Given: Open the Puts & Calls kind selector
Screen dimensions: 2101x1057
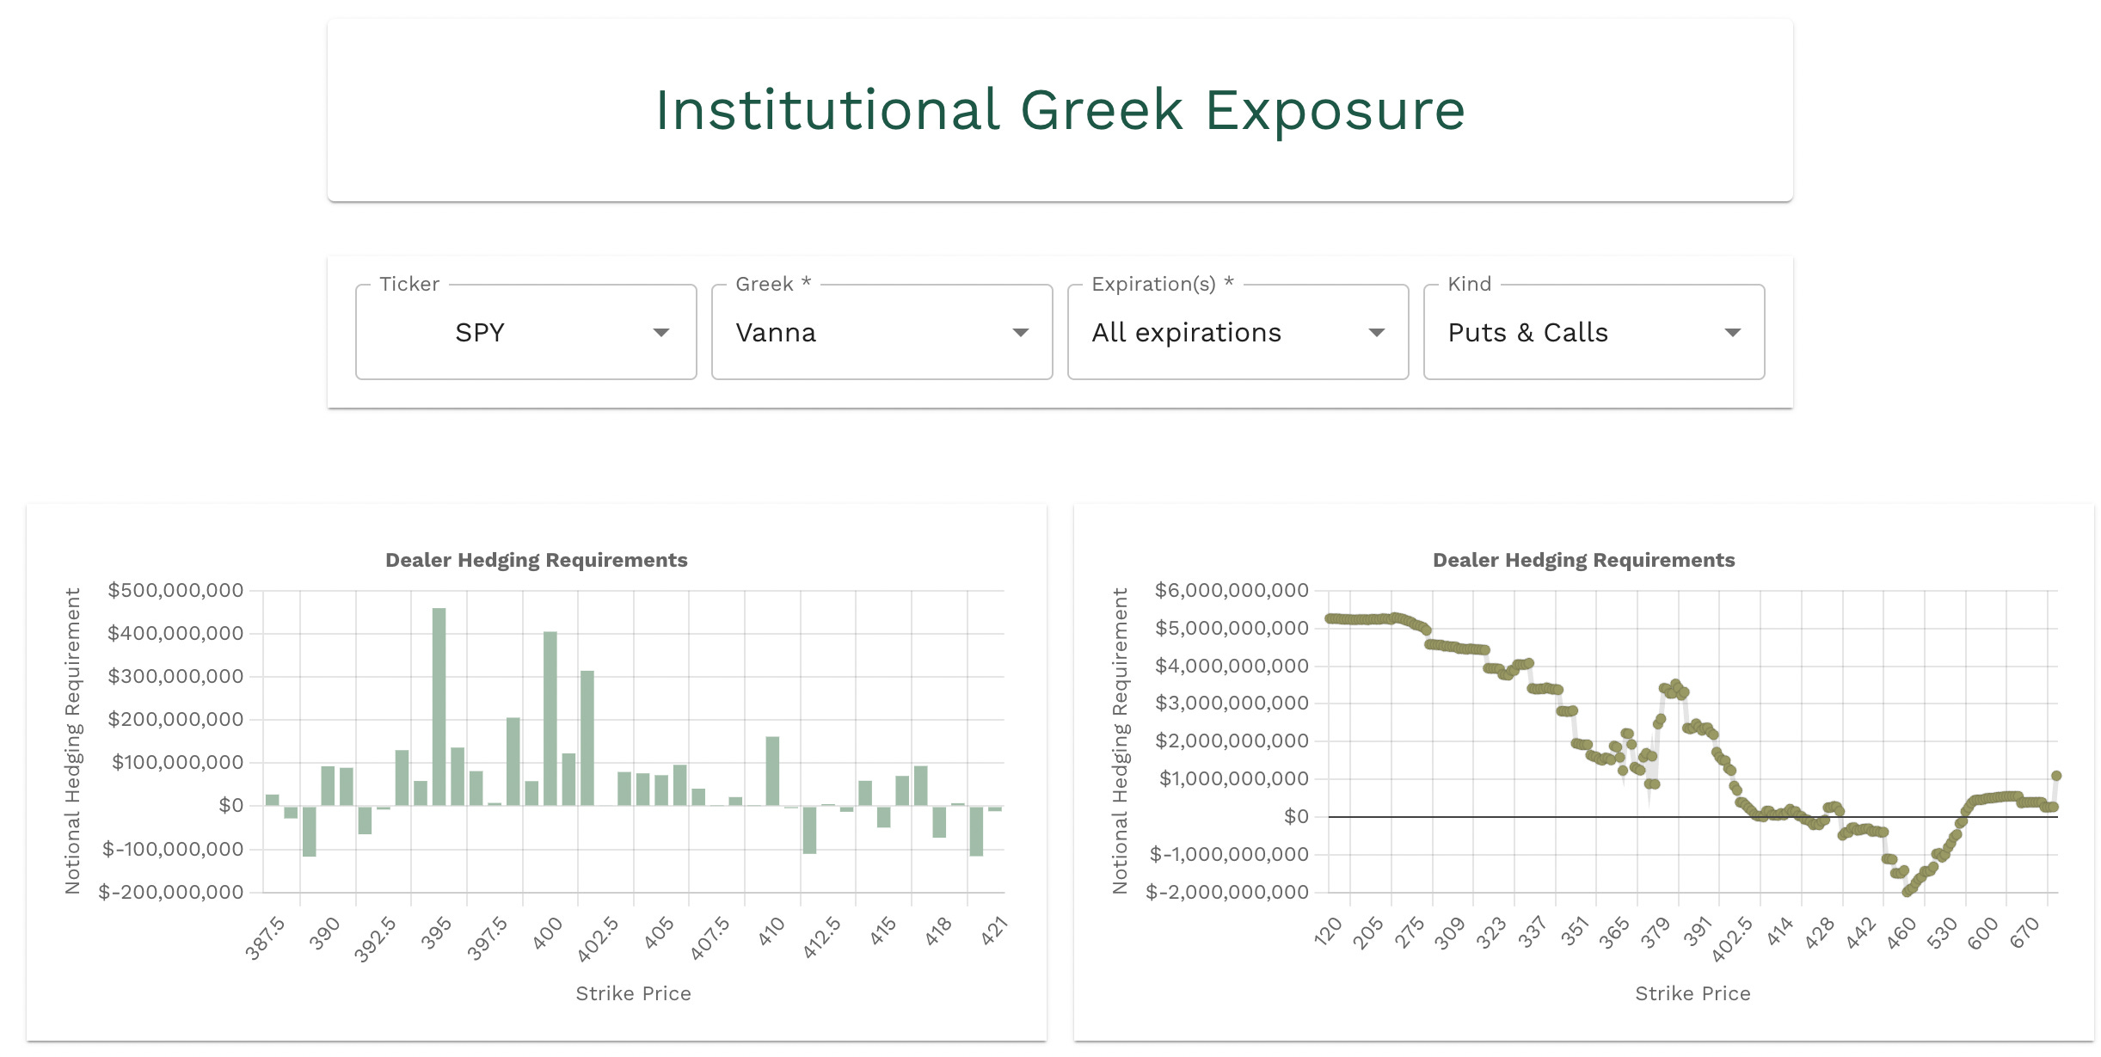Looking at the screenshot, I should pos(1527,333).
